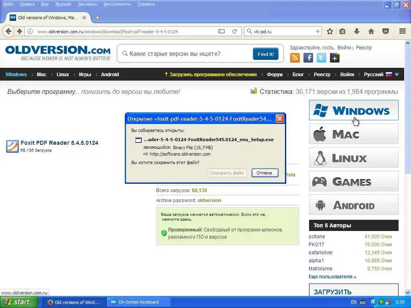Bookmark this page with the star icon
411x308 pixels.
pyautogui.click(x=330, y=31)
